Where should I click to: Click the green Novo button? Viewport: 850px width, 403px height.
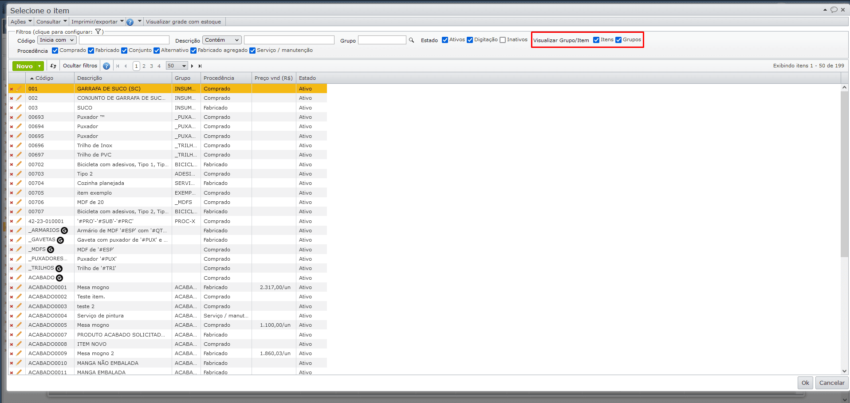tap(24, 66)
